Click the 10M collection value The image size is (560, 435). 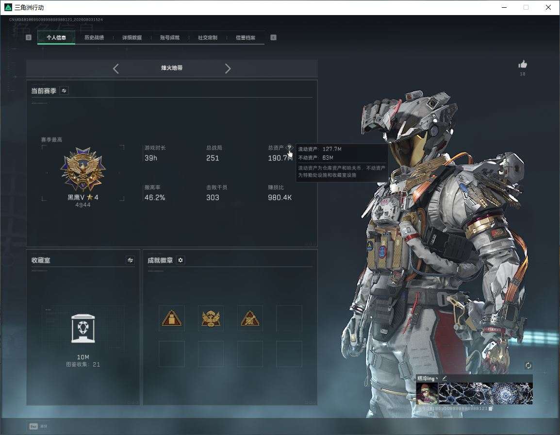pyautogui.click(x=83, y=357)
